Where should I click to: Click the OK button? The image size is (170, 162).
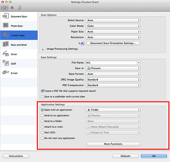tap(154, 156)
